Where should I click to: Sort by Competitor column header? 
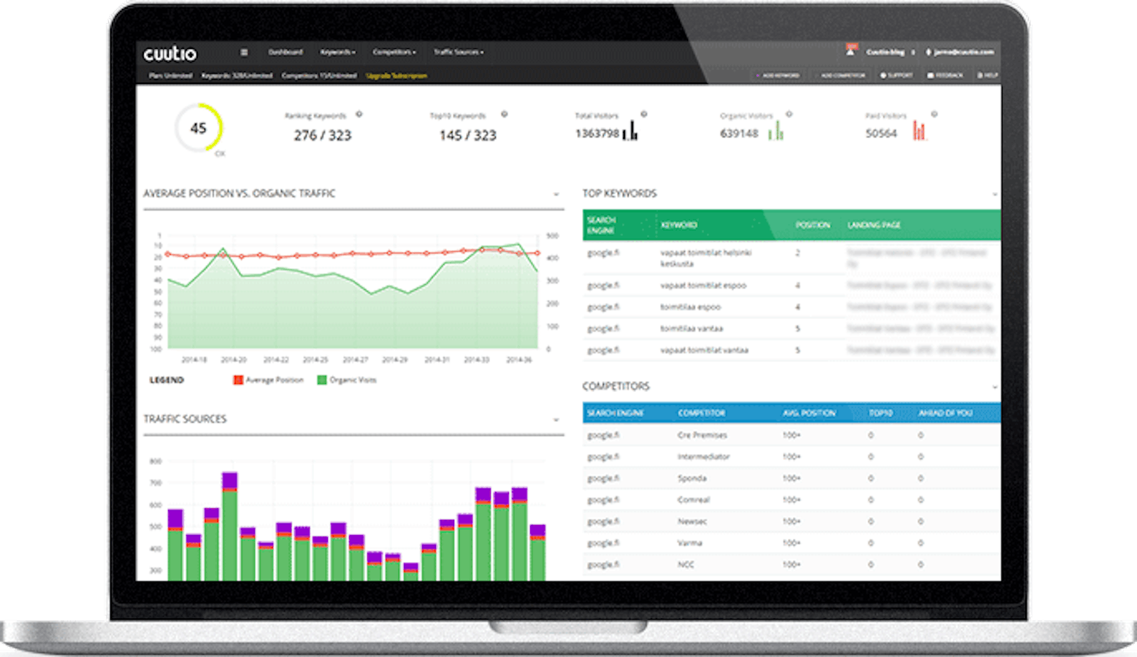tap(701, 413)
